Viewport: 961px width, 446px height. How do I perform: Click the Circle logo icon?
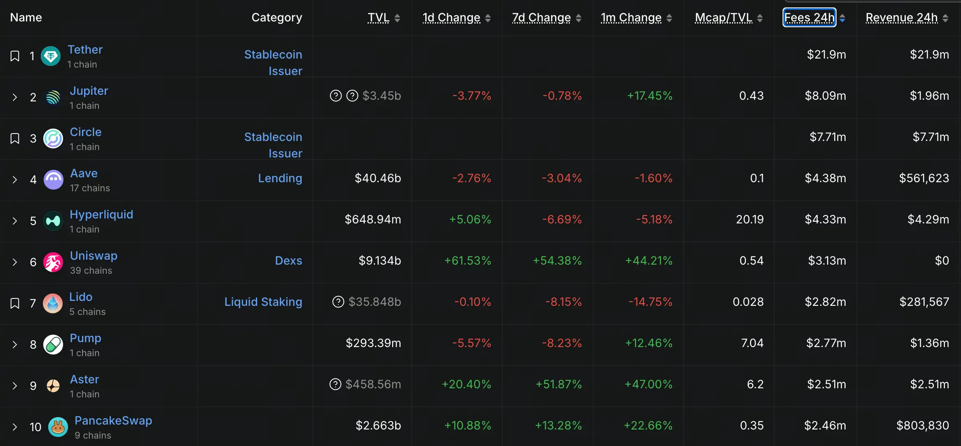[53, 138]
